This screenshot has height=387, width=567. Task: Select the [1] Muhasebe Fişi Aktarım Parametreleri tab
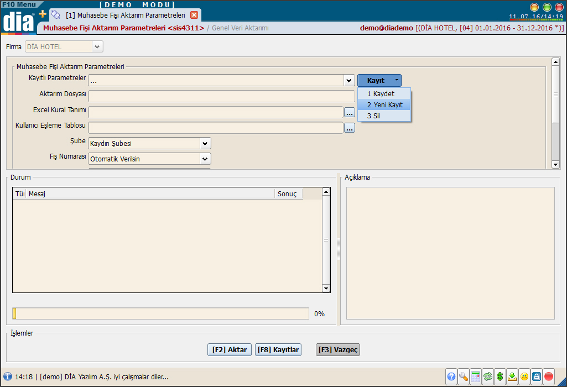pos(125,15)
